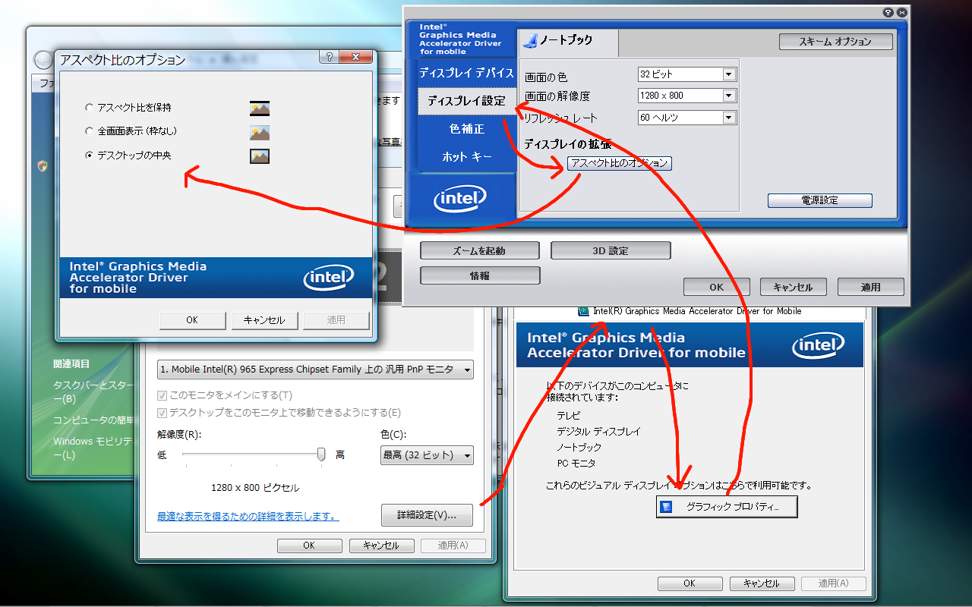Toggle the このモニタをメインにする(T) checkbox
This screenshot has width=972, height=607.
[x=162, y=395]
